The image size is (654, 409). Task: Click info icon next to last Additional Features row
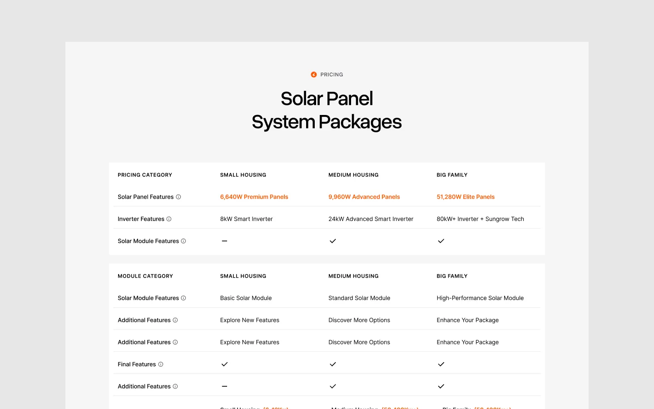coord(175,386)
